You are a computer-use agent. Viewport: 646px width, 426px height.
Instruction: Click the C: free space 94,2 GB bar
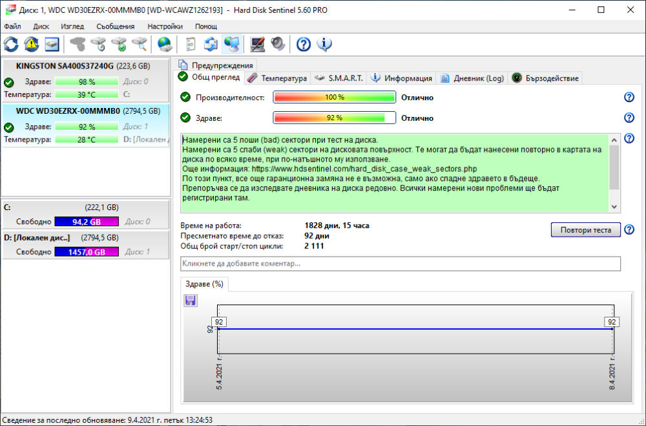(x=87, y=222)
